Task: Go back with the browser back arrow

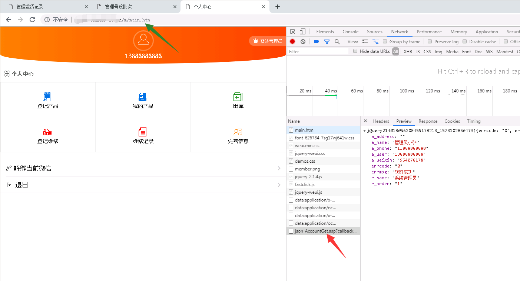Action: [x=9, y=20]
